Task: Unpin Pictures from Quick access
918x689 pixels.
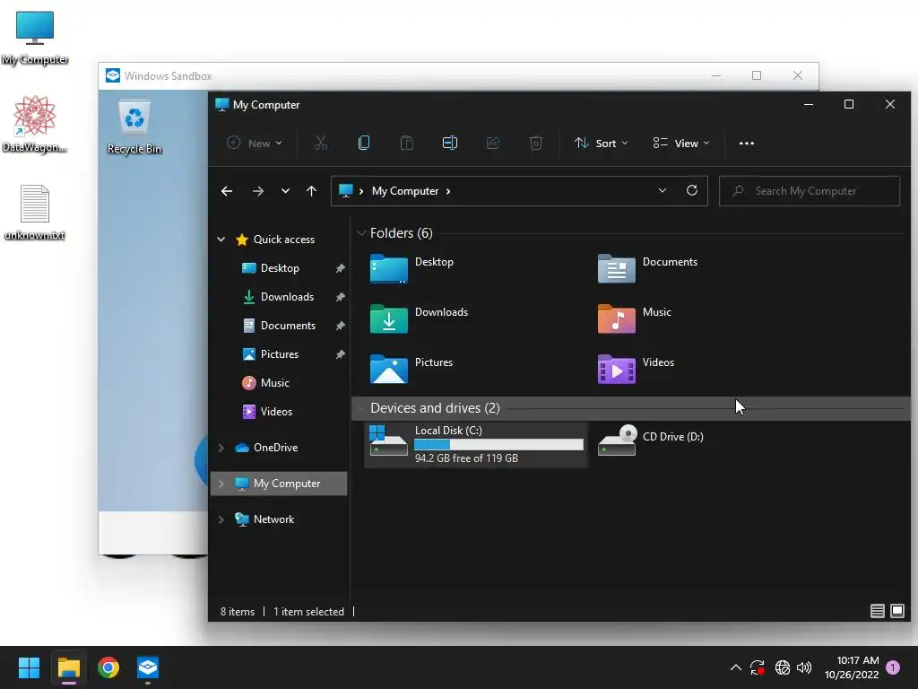Action: pyautogui.click(x=340, y=353)
